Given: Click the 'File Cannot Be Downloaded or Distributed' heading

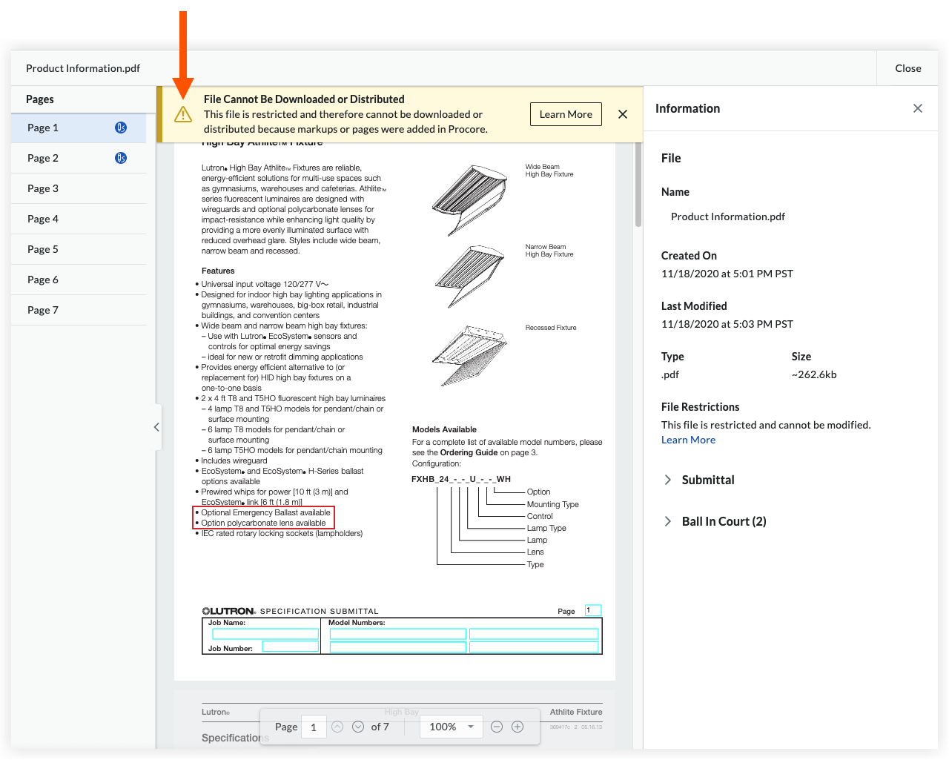Looking at the screenshot, I should (x=304, y=99).
